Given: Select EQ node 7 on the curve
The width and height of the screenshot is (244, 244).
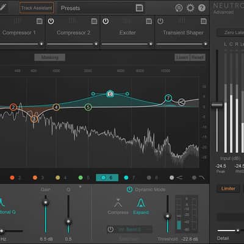Looking at the screenshot, I should click(168, 98).
